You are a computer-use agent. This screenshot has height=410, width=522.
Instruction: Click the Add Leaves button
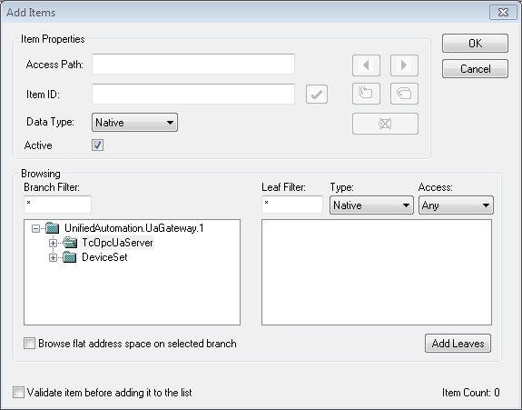coord(458,344)
